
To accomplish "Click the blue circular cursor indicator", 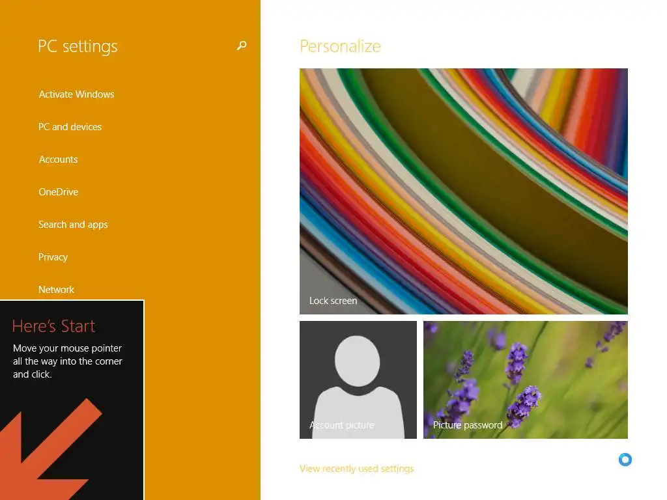I will [x=625, y=460].
